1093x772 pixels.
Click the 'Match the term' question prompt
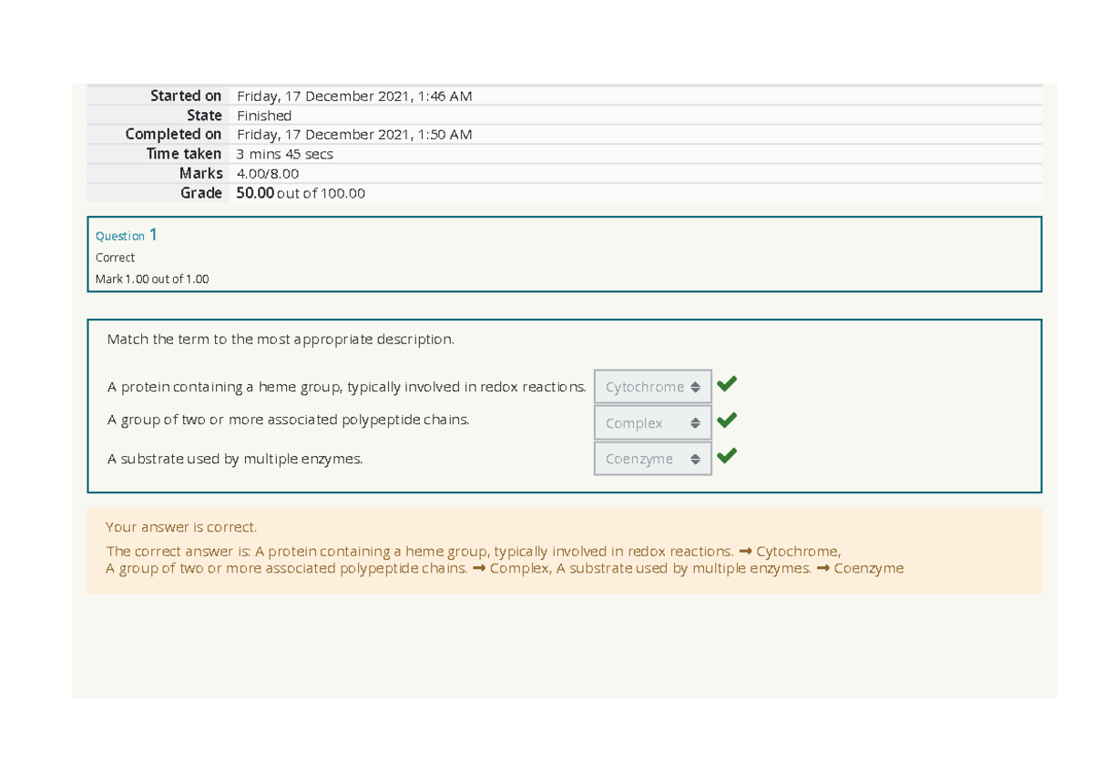tap(281, 340)
